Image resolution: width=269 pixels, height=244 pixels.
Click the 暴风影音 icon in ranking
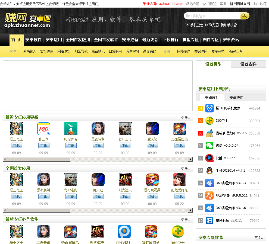click(x=209, y=220)
